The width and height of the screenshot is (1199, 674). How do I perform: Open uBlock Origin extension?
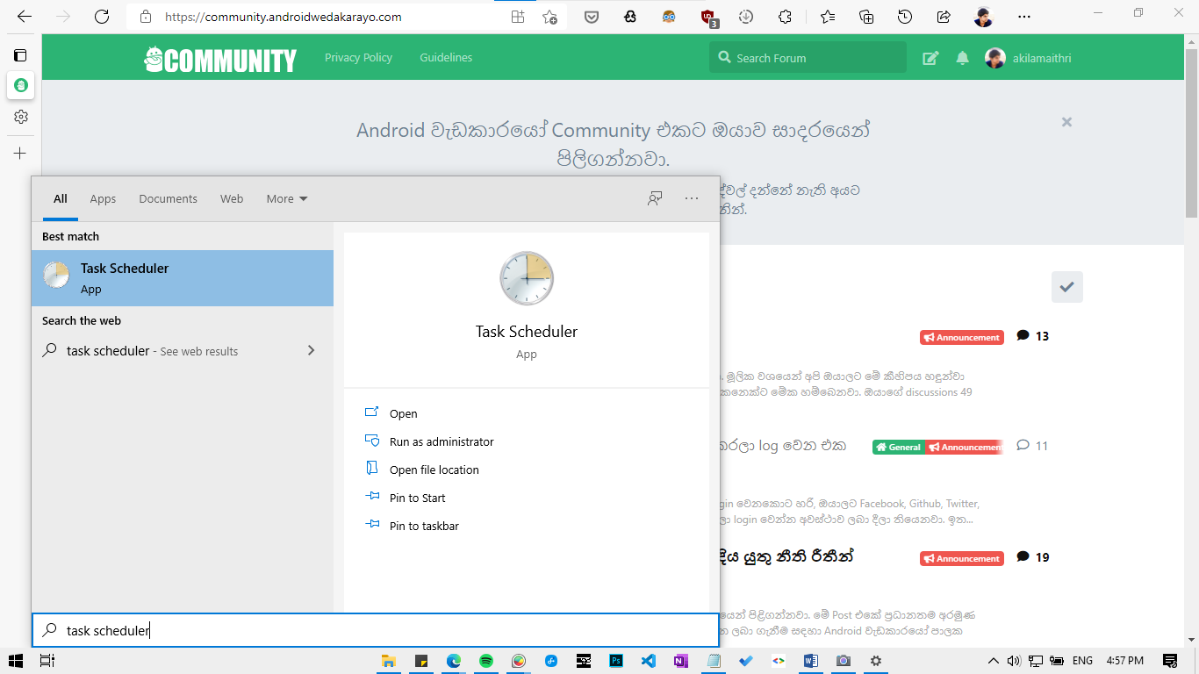coord(709,17)
